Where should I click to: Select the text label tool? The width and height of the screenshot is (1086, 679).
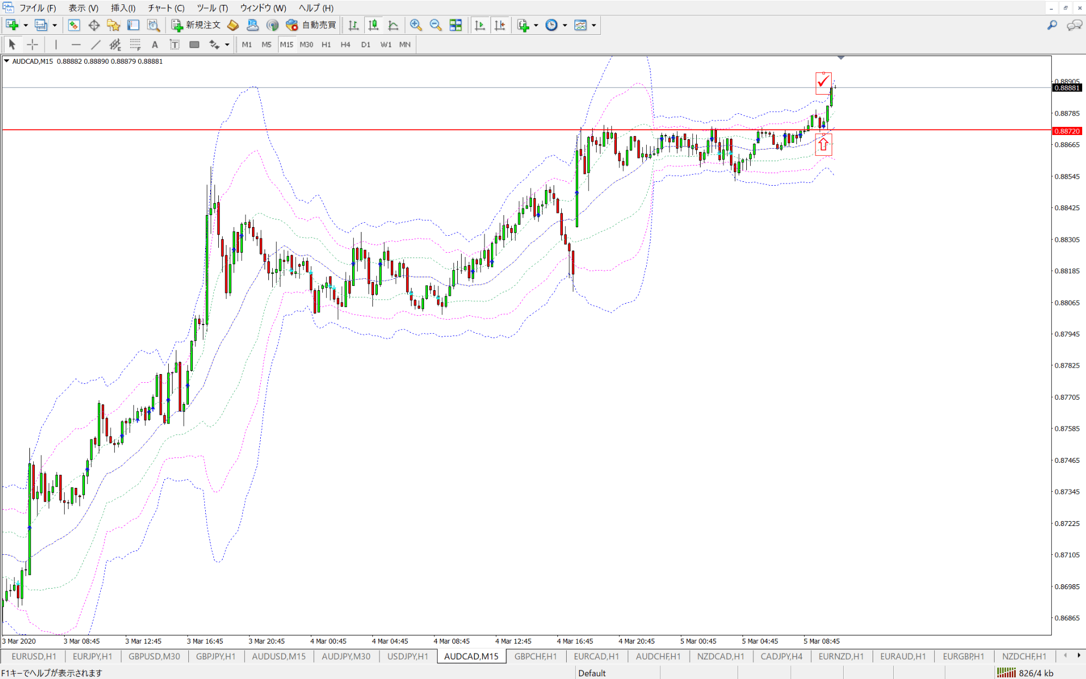coord(174,45)
